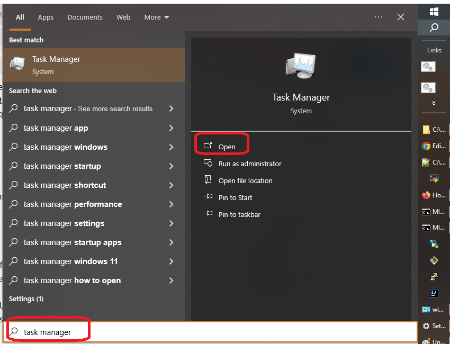Click the Windows Start logo button

[x=434, y=12]
